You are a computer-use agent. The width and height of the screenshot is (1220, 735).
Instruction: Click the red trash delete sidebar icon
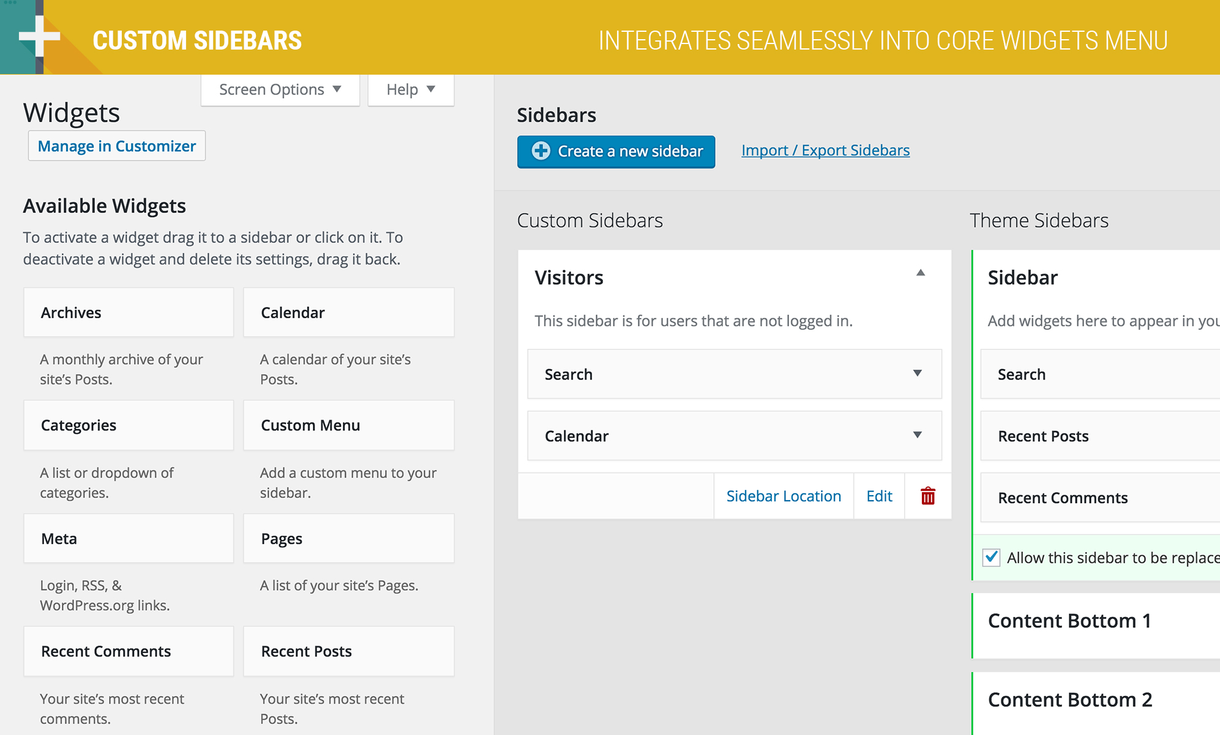[x=927, y=496]
